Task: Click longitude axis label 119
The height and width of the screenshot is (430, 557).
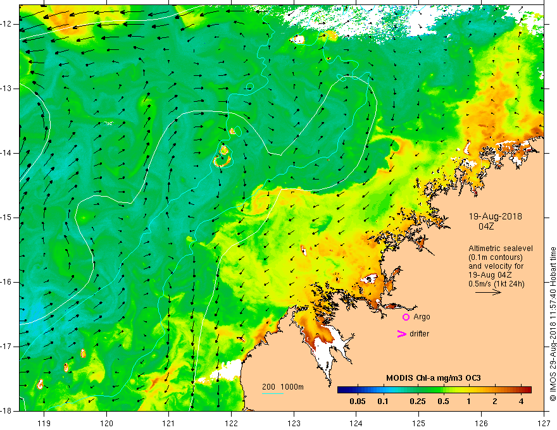Action: (44, 423)
